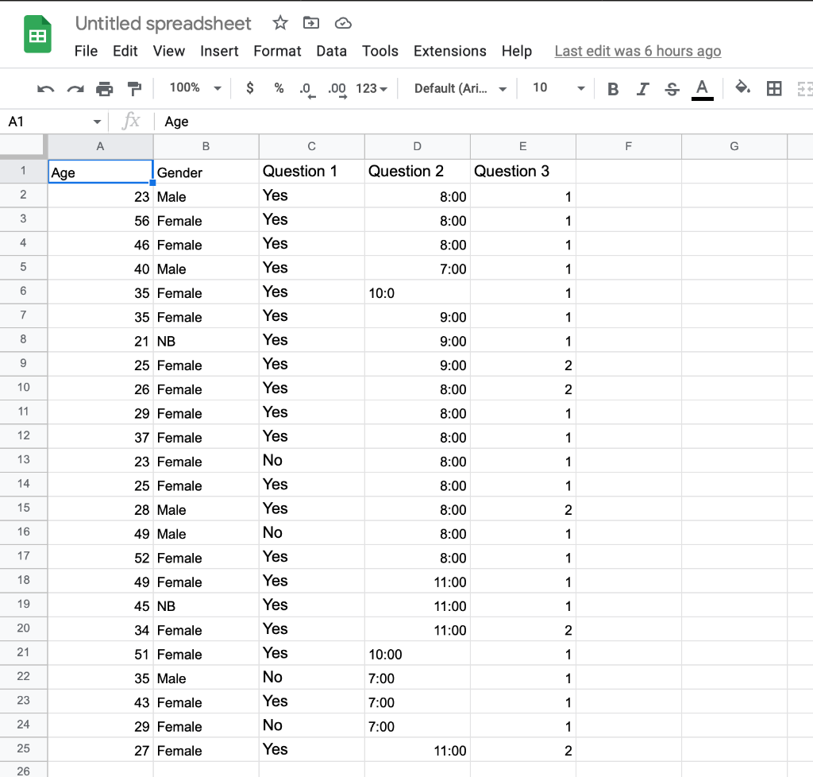
Task: Open the Format menu
Action: 277,51
